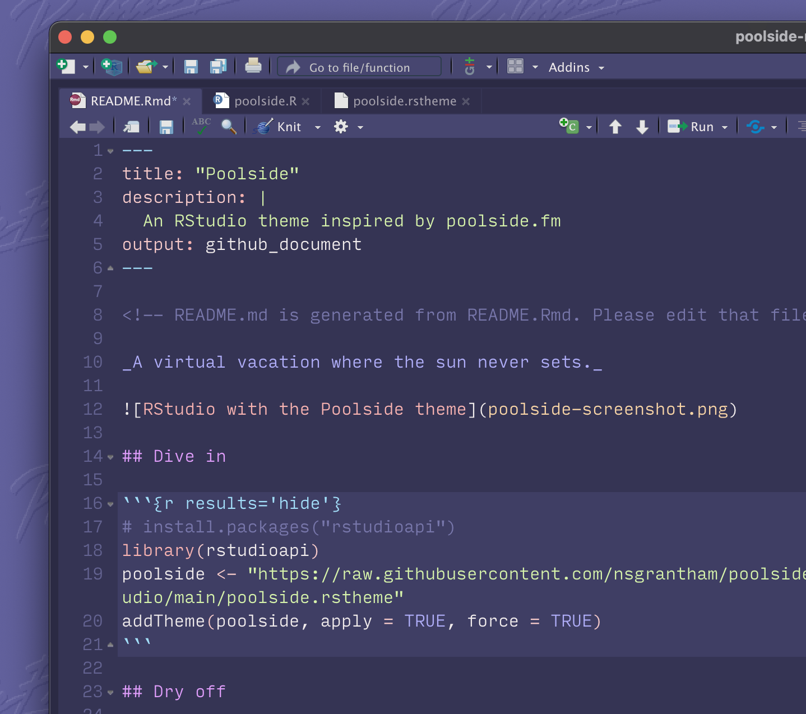This screenshot has height=714, width=806.
Task: Click line number 10 in the gutter
Action: [92, 362]
